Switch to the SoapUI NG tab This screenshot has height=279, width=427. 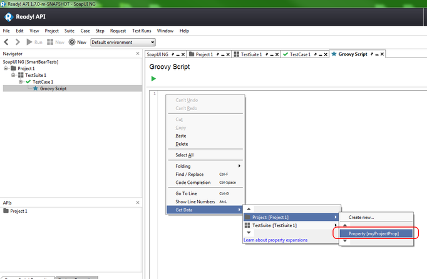click(x=157, y=54)
